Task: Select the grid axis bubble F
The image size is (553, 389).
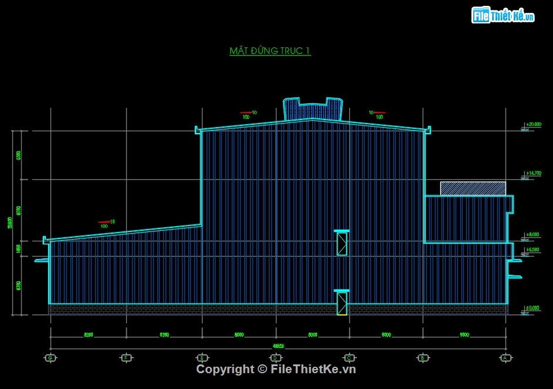Action: (x=126, y=357)
